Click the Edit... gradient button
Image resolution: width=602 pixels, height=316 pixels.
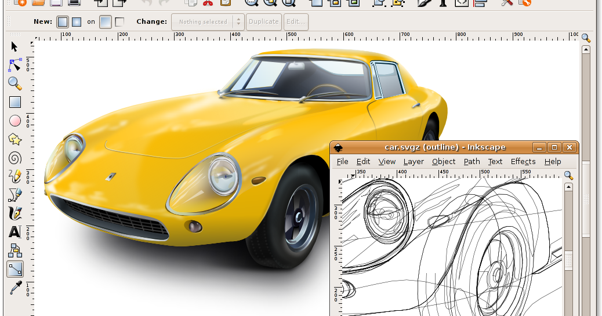pyautogui.click(x=296, y=22)
